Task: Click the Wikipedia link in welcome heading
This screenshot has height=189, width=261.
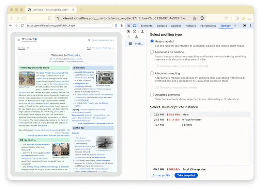Action: point(74,55)
